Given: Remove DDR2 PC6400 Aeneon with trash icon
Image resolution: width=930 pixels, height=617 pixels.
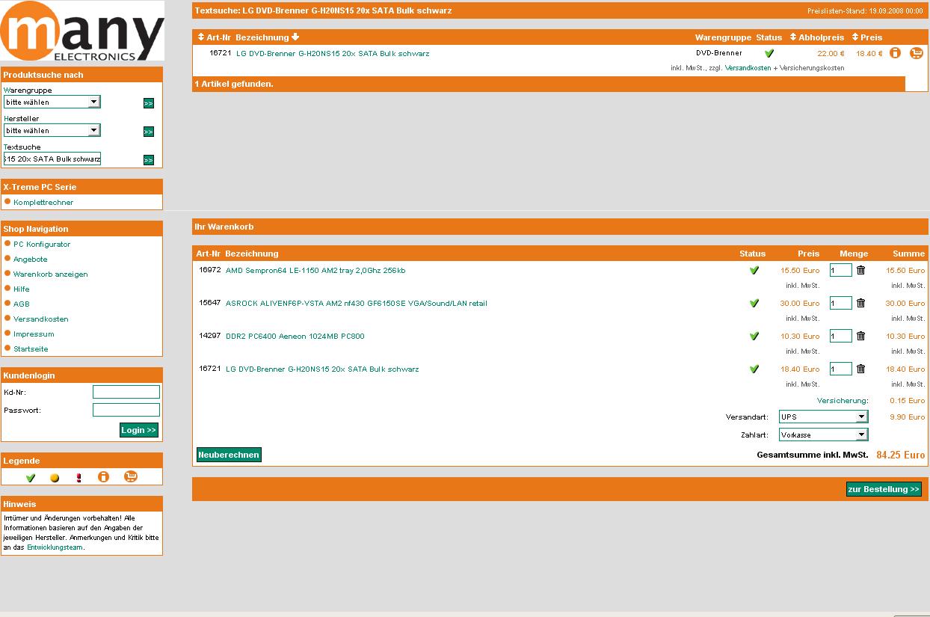Looking at the screenshot, I should point(860,336).
